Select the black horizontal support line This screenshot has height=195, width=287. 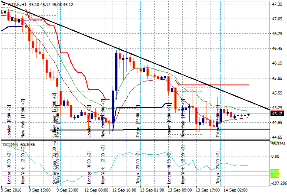coord(174,129)
